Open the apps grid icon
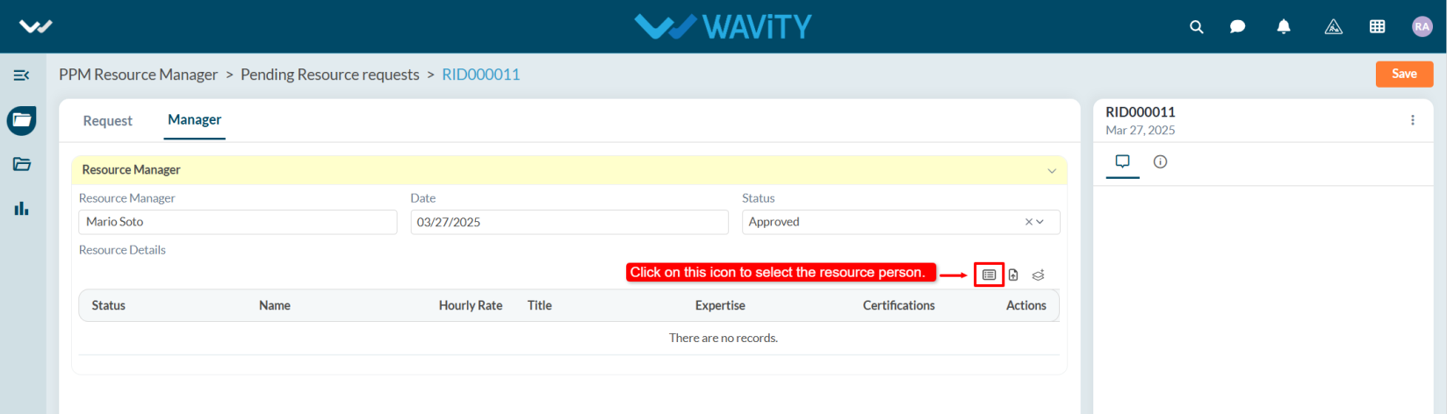The width and height of the screenshot is (1447, 414). click(x=1378, y=27)
